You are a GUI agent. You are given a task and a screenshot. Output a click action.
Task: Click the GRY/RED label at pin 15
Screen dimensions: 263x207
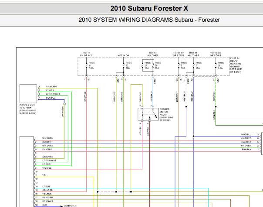pos(47,190)
